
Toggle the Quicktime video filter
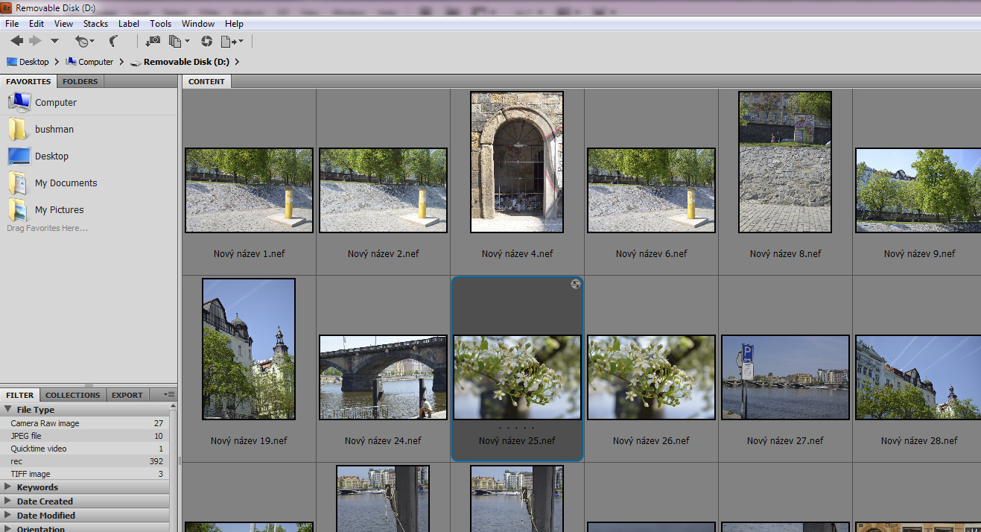point(85,449)
